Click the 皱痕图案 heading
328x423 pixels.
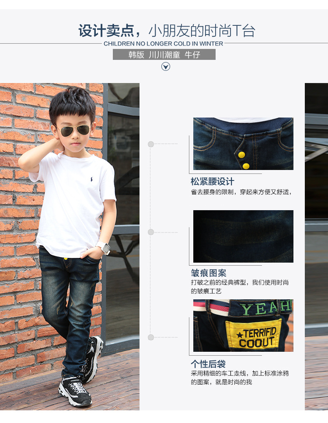pyautogui.click(x=209, y=273)
